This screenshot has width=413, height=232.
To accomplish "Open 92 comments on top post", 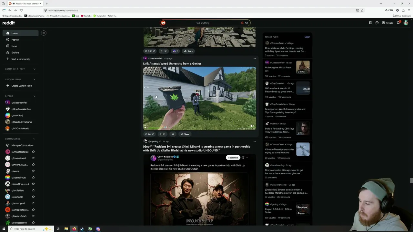I will click(164, 51).
